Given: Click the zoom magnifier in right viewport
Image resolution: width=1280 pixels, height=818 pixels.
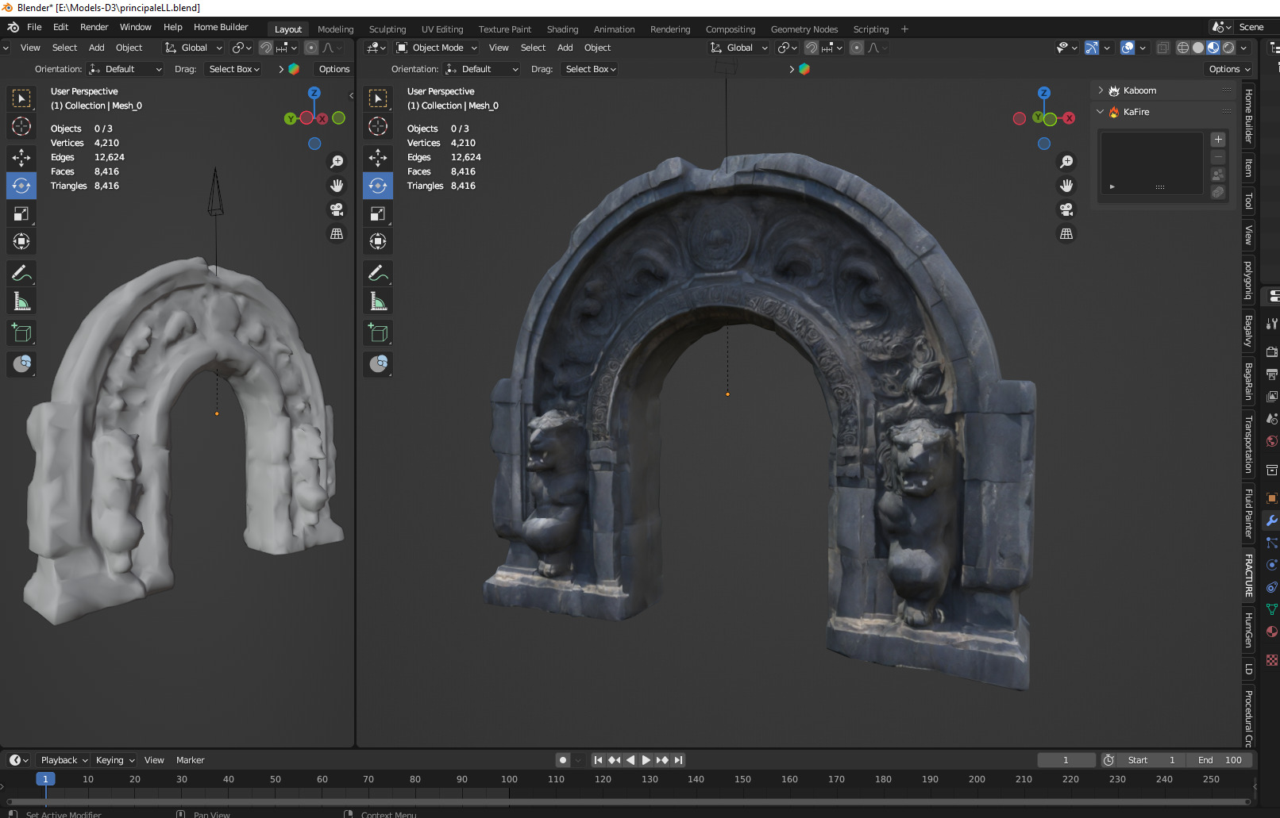Looking at the screenshot, I should point(1066,162).
